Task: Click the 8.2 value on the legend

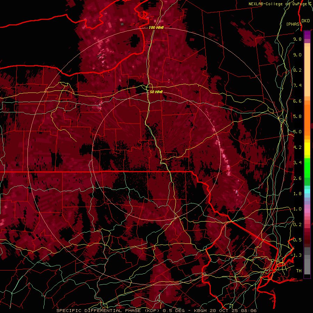Action: tap(297, 70)
